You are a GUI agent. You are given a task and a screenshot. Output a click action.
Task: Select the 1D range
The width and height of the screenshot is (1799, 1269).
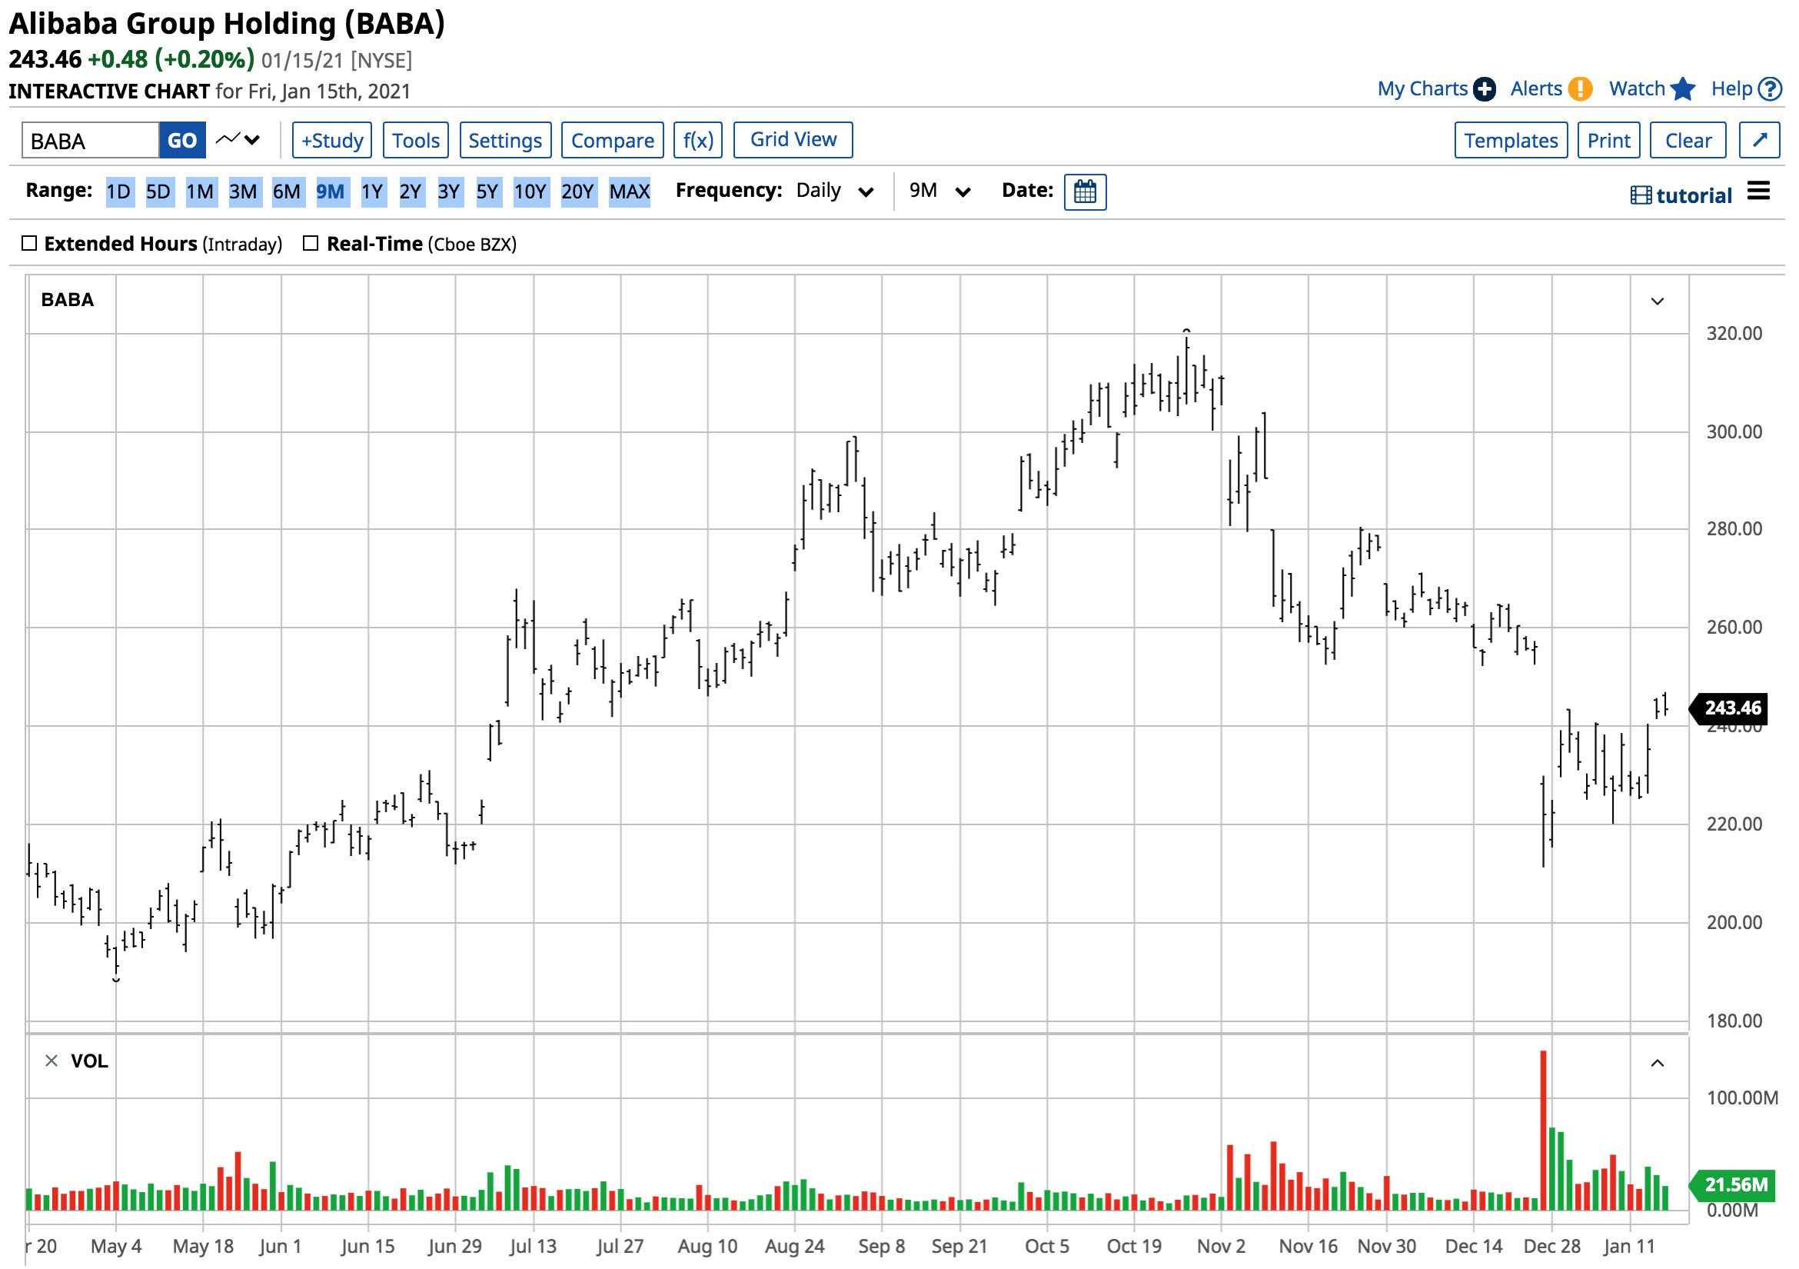[119, 192]
